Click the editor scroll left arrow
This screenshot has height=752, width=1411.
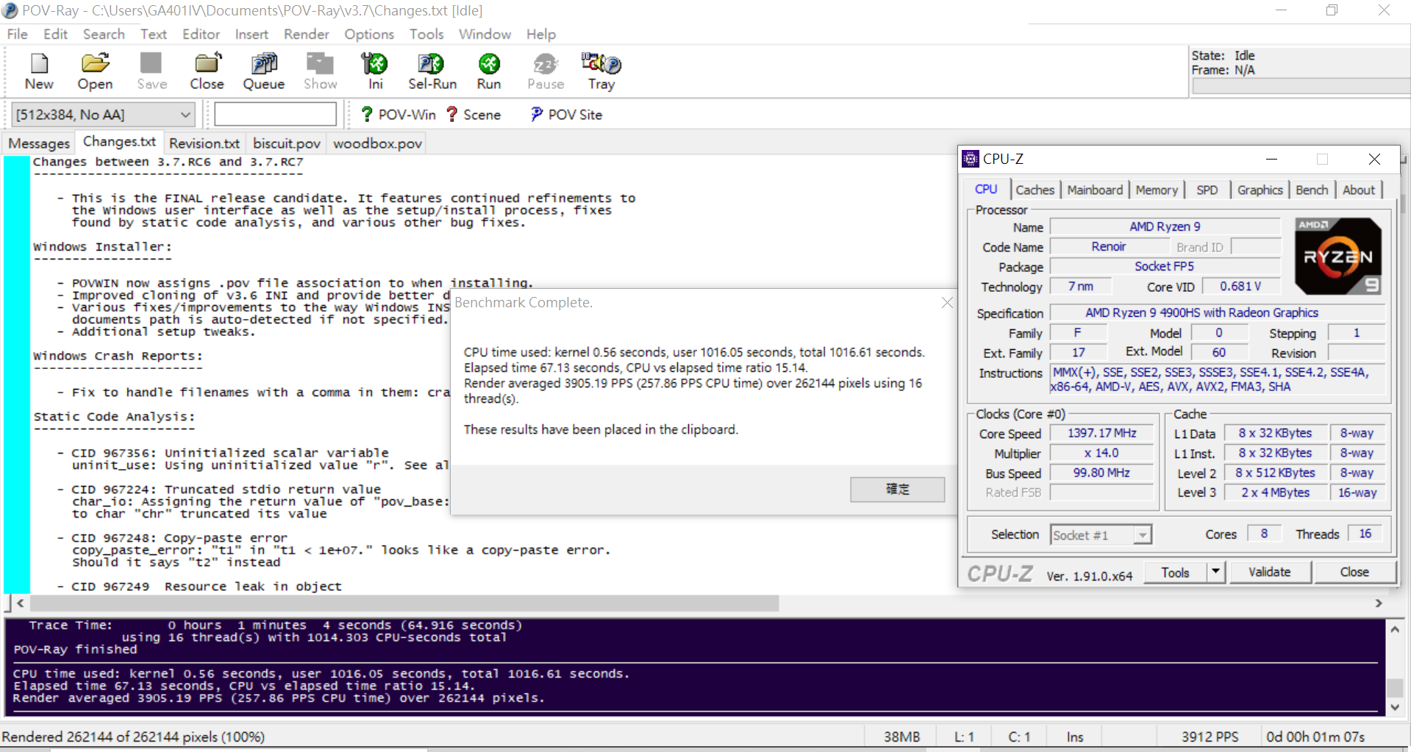[x=21, y=604]
